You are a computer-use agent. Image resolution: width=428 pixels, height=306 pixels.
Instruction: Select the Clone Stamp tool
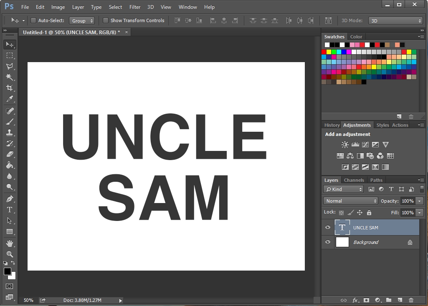coord(10,133)
